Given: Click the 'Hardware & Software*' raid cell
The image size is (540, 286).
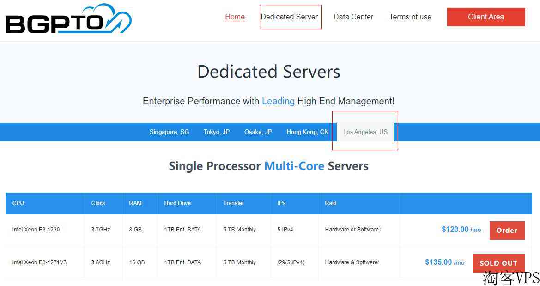Looking at the screenshot, I should tap(352, 262).
